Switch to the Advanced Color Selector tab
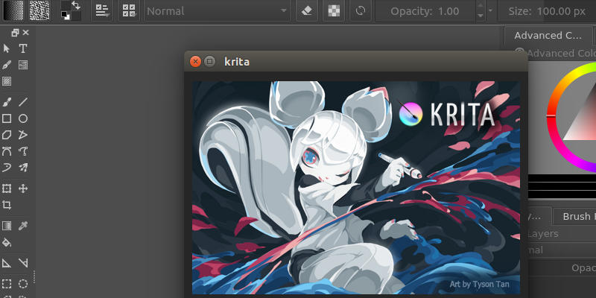596x298 pixels. [548, 36]
